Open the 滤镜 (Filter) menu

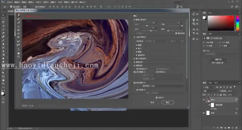53,2
